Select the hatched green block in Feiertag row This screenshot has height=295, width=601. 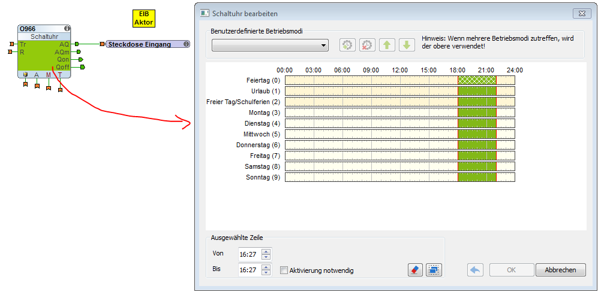(x=477, y=80)
